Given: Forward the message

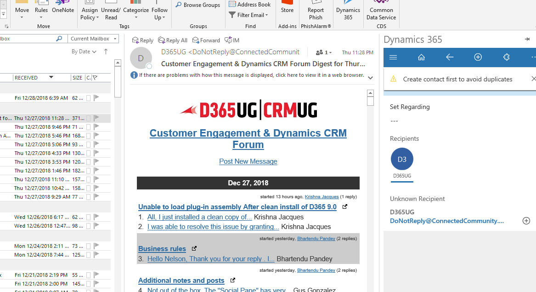Looking at the screenshot, I should coord(206,40).
